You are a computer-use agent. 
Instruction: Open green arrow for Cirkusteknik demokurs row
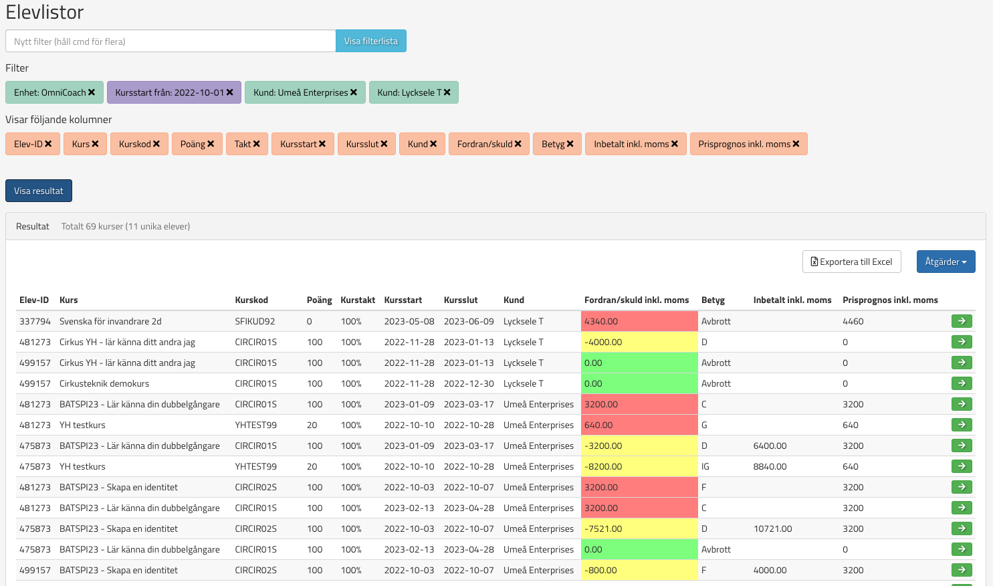point(961,383)
